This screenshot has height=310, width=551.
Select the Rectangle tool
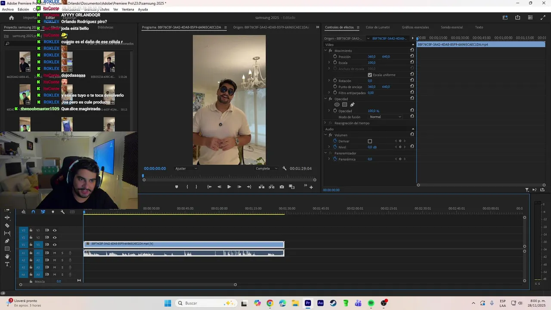[7, 248]
